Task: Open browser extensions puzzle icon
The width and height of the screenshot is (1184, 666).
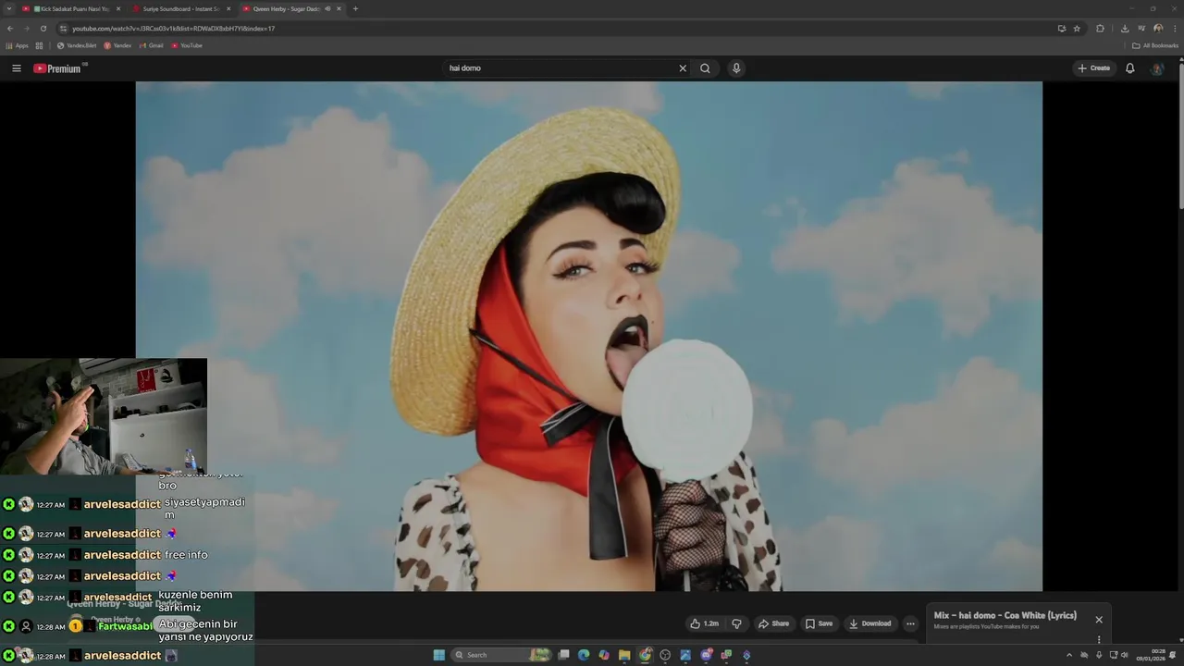Action: pos(1100,29)
